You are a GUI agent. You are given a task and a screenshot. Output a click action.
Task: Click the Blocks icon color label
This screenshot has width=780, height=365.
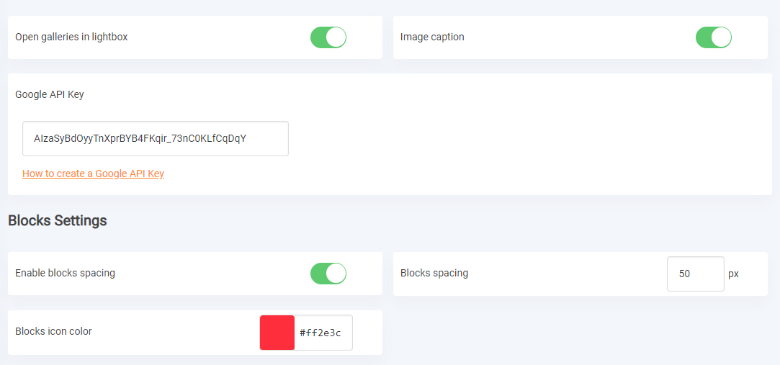53,331
